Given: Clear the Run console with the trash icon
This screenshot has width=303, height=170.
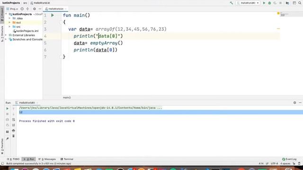Looking at the screenshot, I should pyautogui.click(x=14, y=136).
